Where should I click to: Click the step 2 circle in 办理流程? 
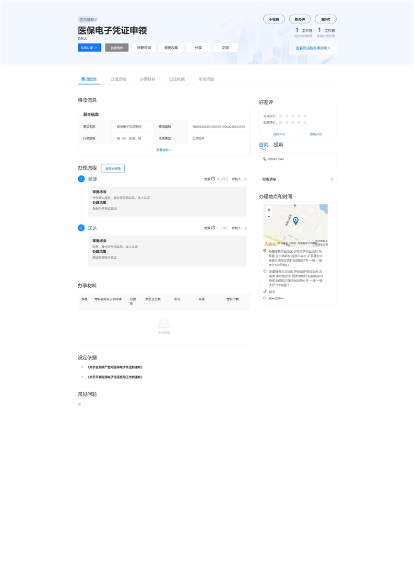tap(81, 228)
